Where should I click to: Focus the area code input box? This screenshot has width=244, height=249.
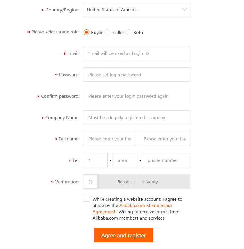click(125, 160)
